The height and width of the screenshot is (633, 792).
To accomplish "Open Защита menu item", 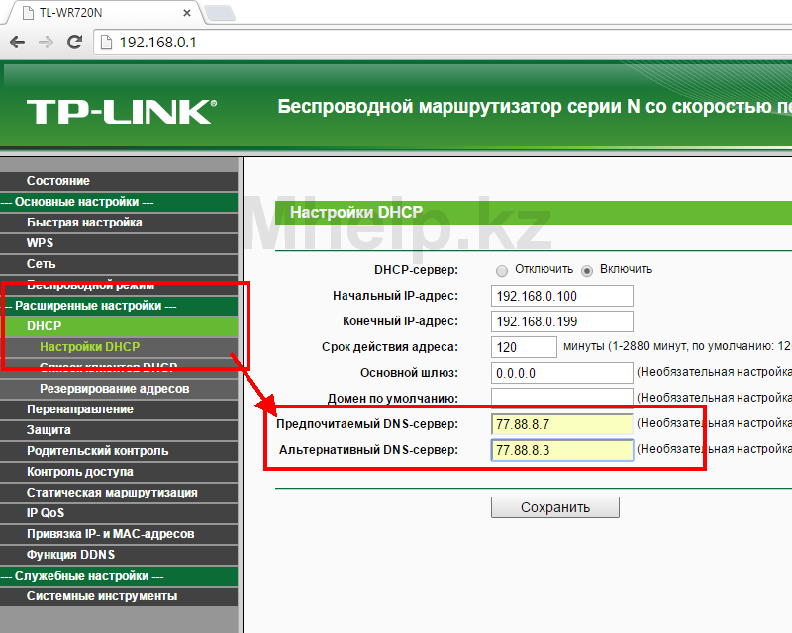I will [119, 430].
